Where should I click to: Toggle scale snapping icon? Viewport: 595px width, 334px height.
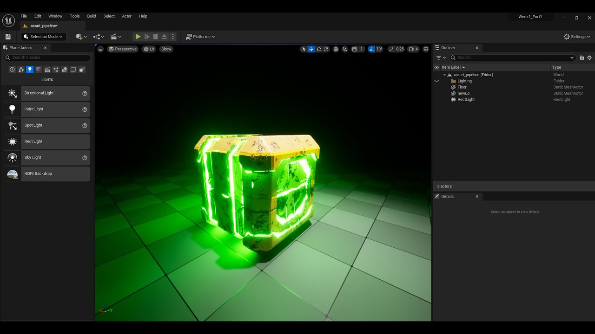point(391,49)
